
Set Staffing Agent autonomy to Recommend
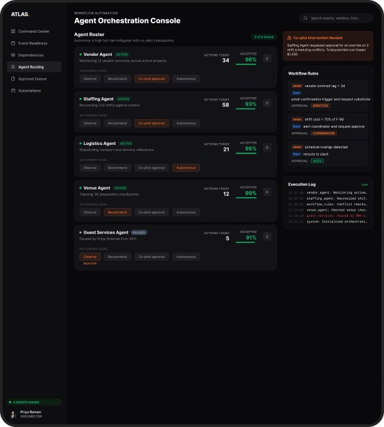tap(118, 123)
